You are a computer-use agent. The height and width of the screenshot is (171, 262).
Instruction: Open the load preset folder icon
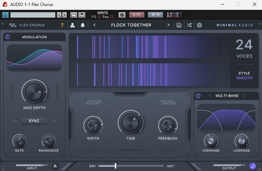(x=74, y=15)
